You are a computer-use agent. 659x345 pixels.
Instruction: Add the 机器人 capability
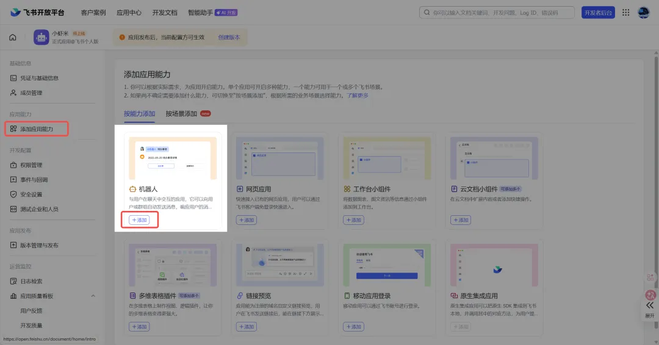pos(139,220)
